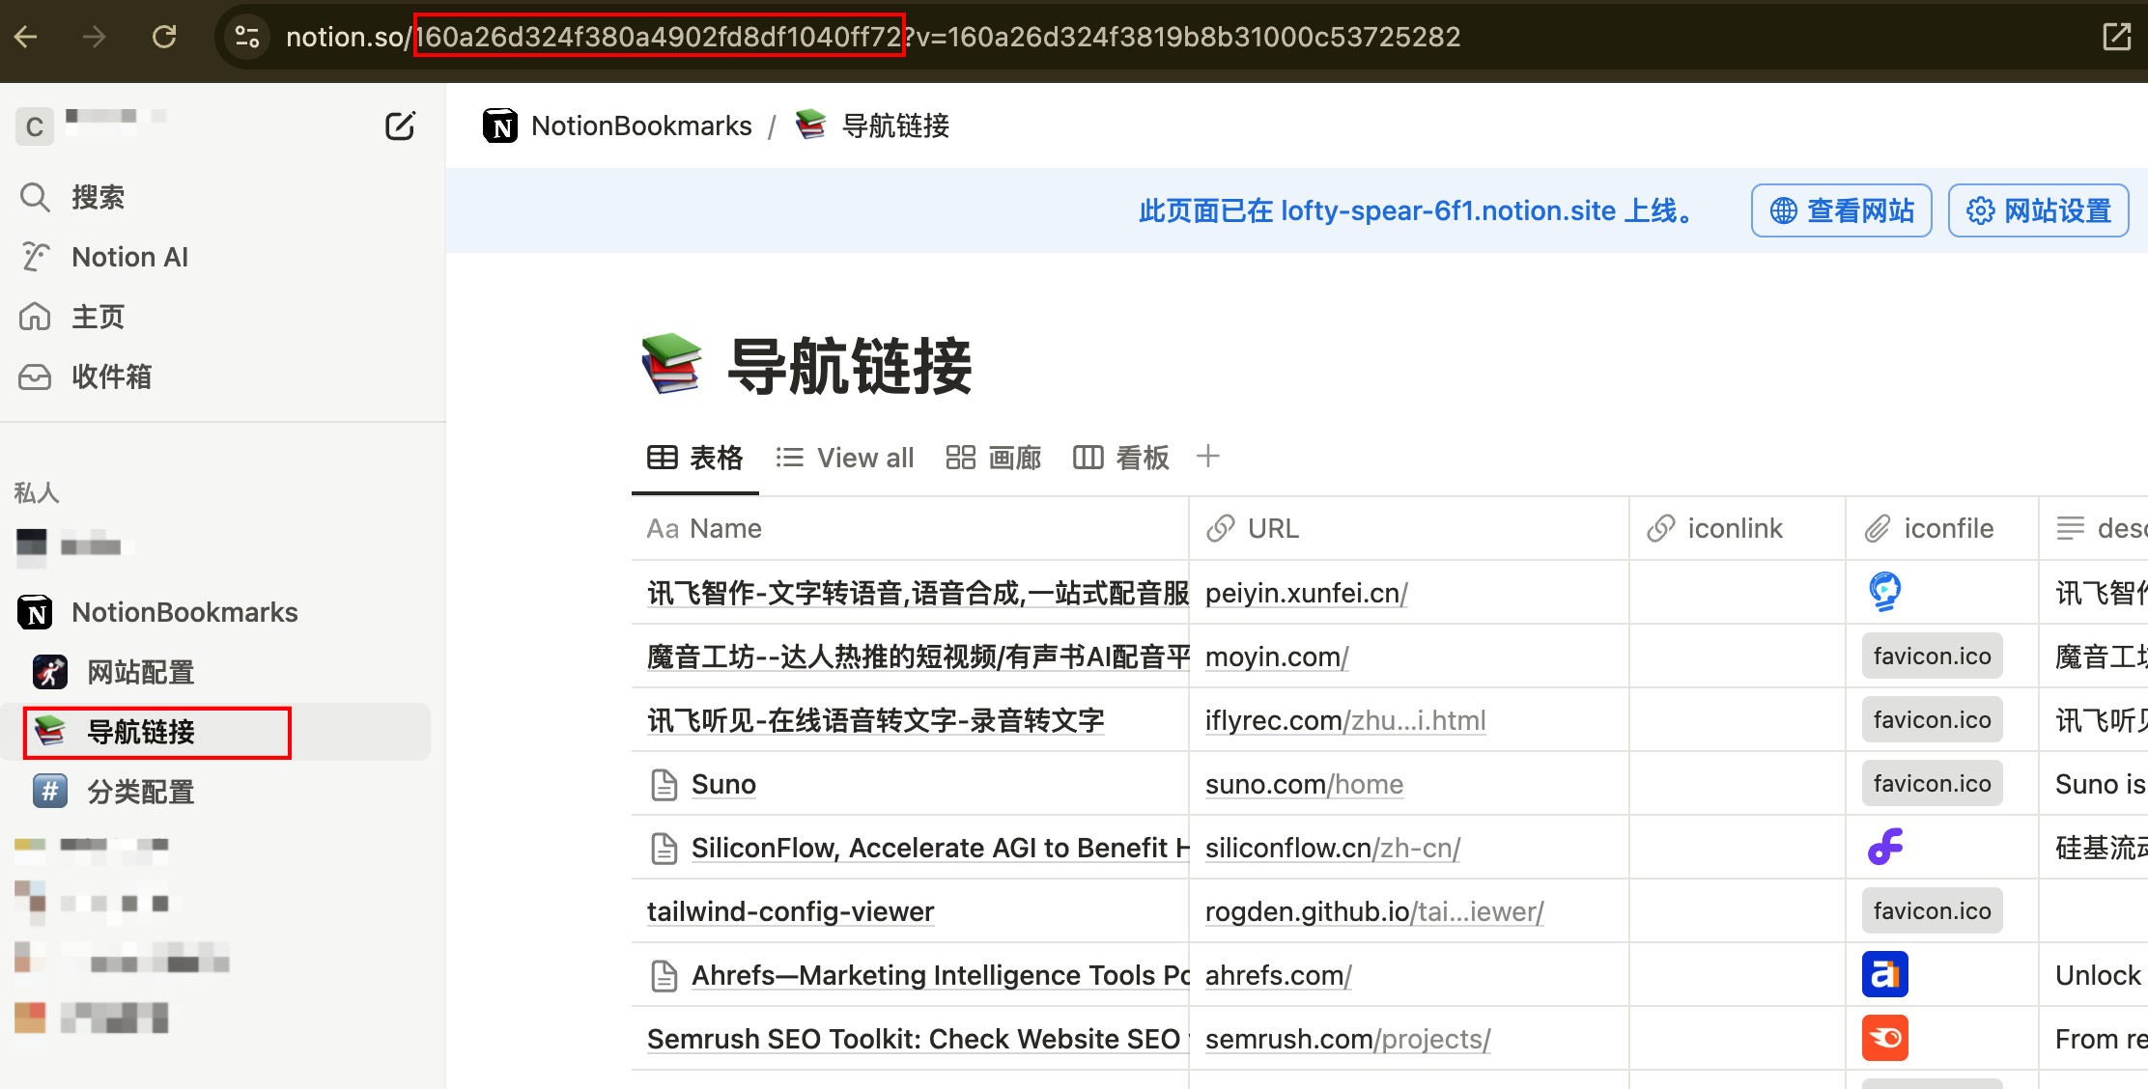Reload the page with the refresh icon

(x=164, y=37)
